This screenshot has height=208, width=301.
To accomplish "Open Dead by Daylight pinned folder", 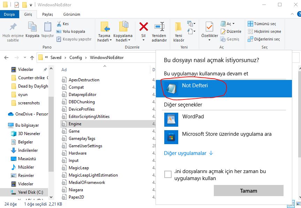I will coord(29,86).
